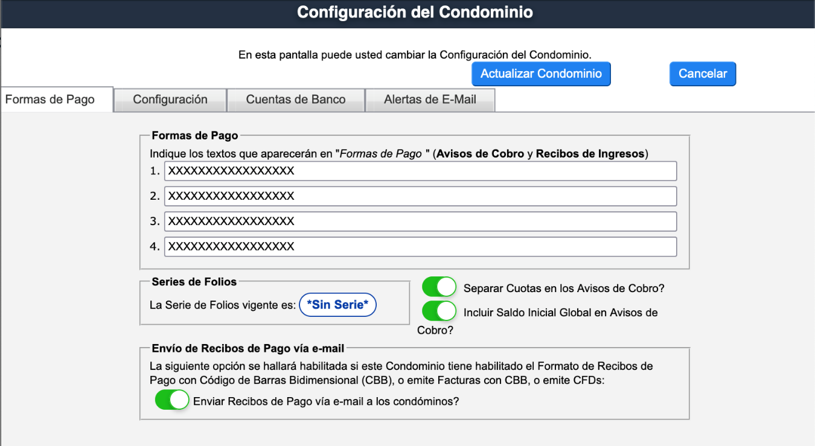Focus payment form text field 1

pos(420,171)
